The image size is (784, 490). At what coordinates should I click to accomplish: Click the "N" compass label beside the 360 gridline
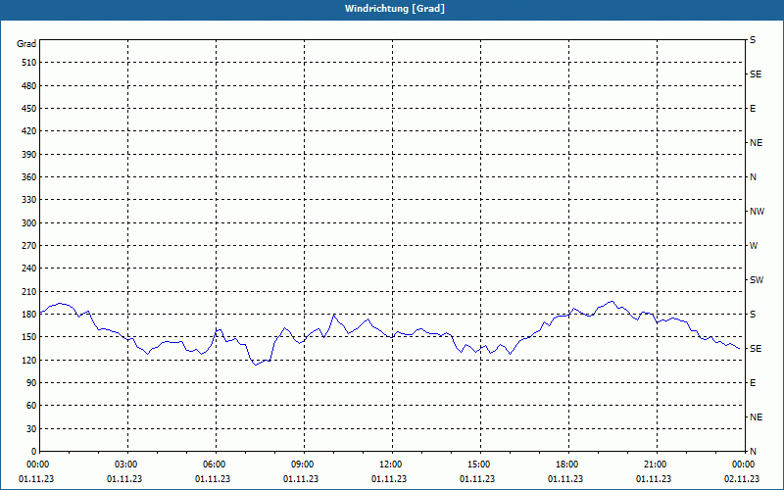tap(753, 177)
